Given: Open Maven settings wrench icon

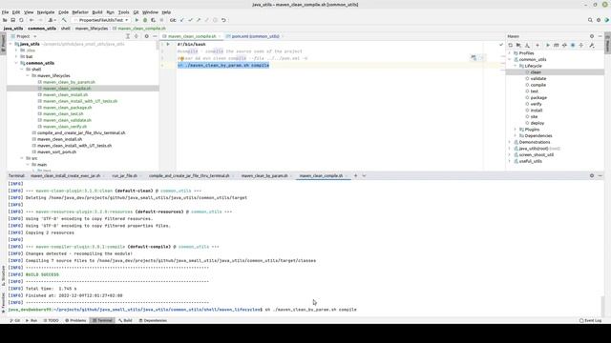Looking at the screenshot, I should pos(592,45).
